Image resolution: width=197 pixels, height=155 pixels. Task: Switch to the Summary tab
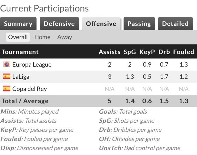[x=18, y=24]
